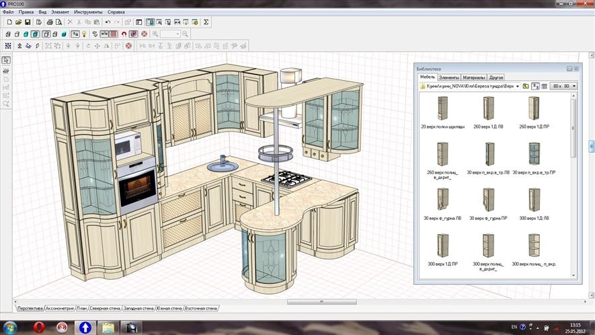Switch to the План view tab

pos(81,308)
